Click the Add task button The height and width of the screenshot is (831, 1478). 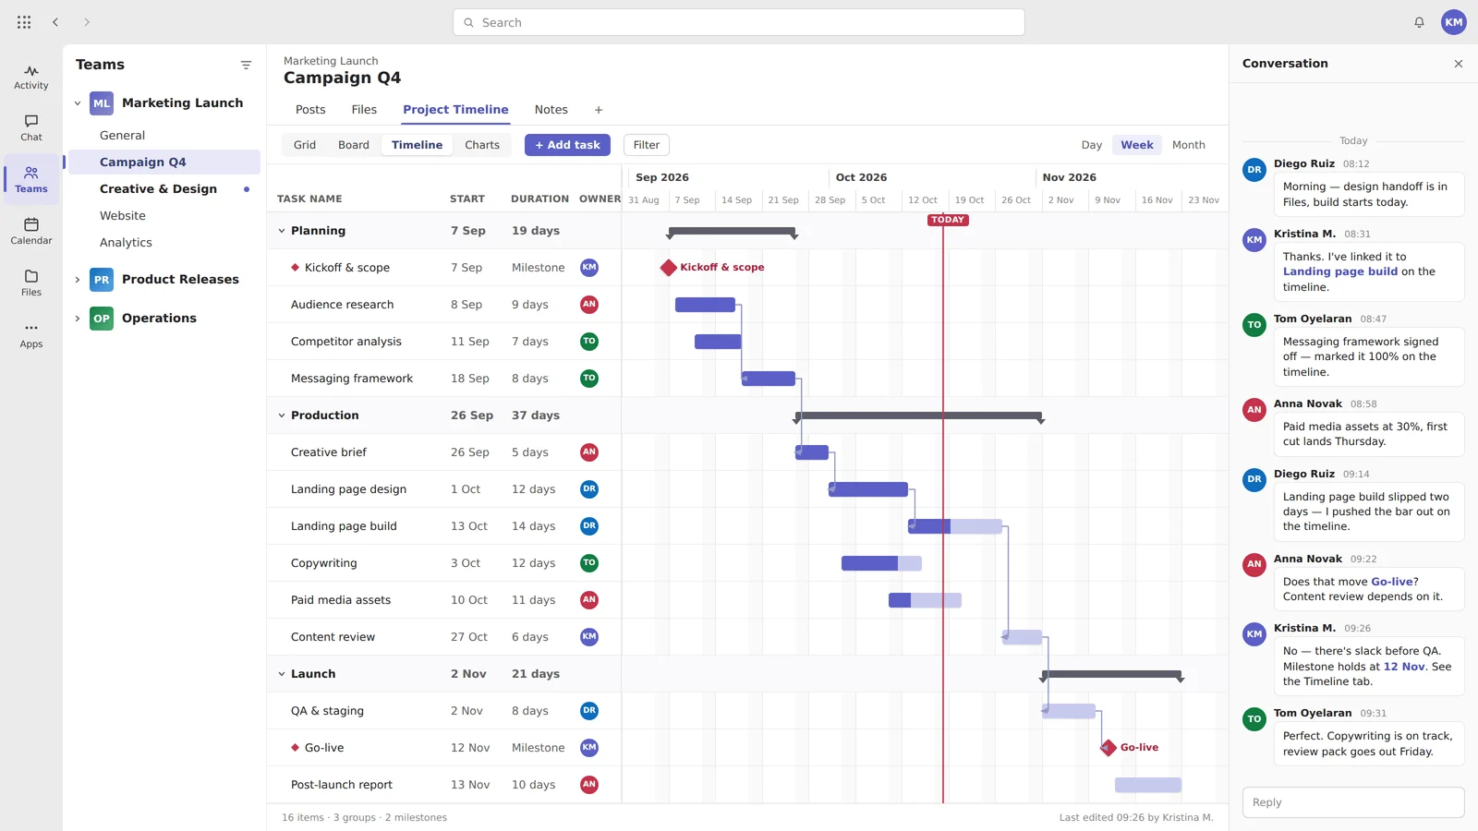pos(567,145)
